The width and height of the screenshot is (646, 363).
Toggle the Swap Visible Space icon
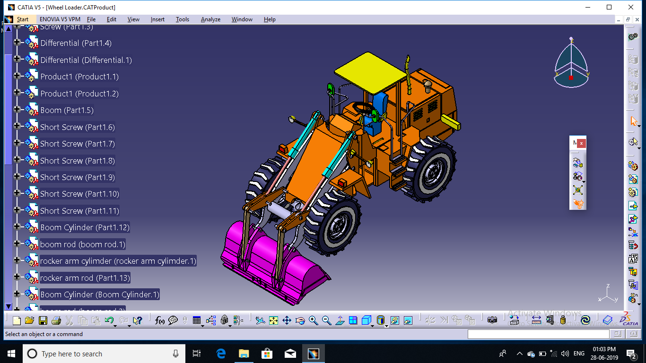pyautogui.click(x=408, y=320)
